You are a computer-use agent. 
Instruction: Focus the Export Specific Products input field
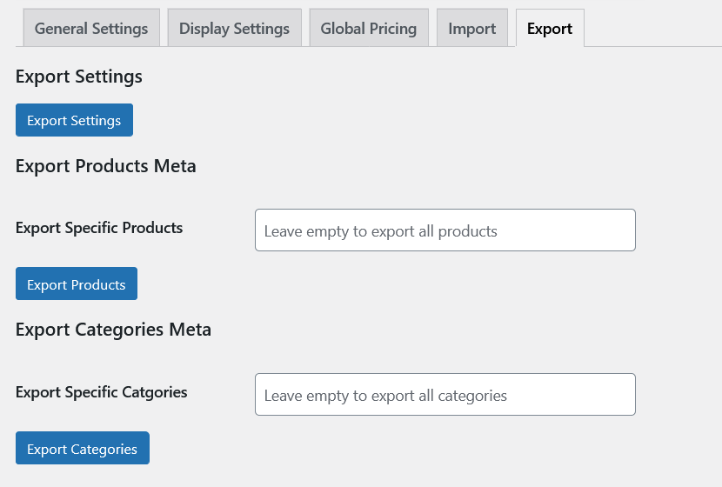[445, 230]
